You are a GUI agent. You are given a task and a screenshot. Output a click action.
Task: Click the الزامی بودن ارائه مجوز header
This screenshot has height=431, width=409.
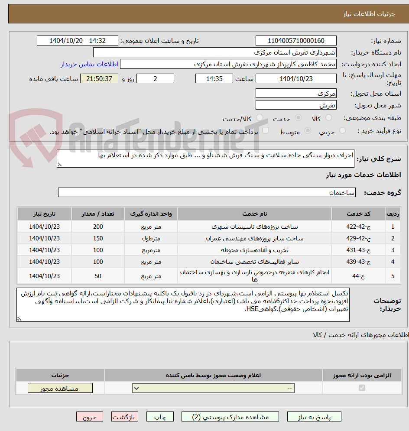(x=362, y=375)
